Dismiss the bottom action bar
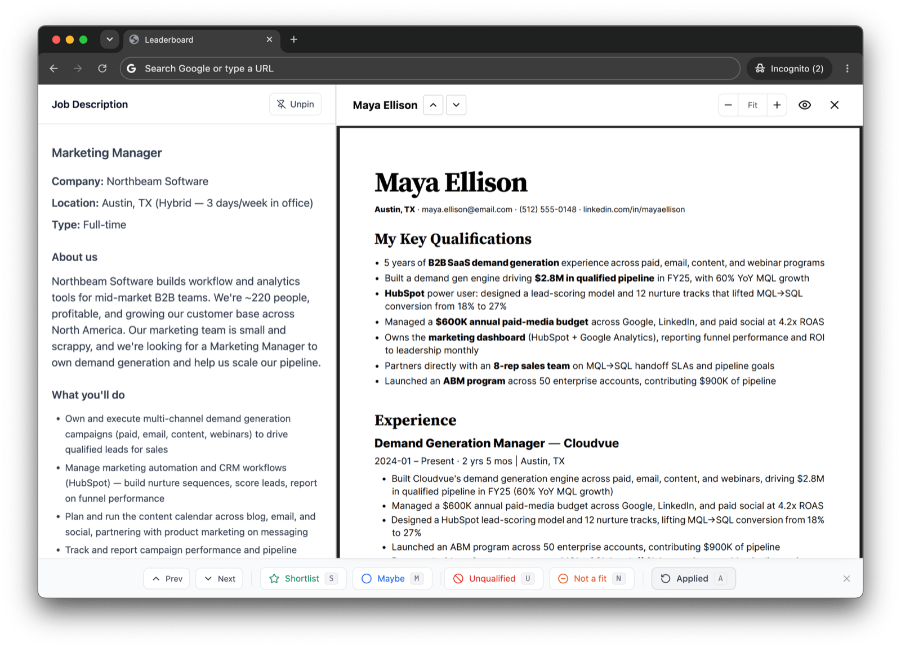Screen dimensions: 901x648 (846, 579)
